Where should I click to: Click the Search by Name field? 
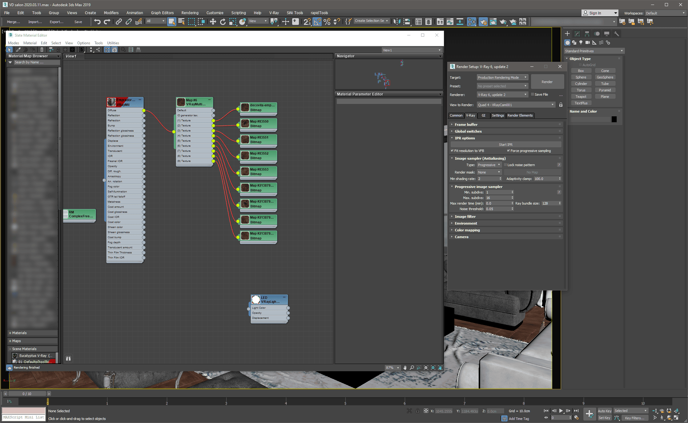point(36,62)
